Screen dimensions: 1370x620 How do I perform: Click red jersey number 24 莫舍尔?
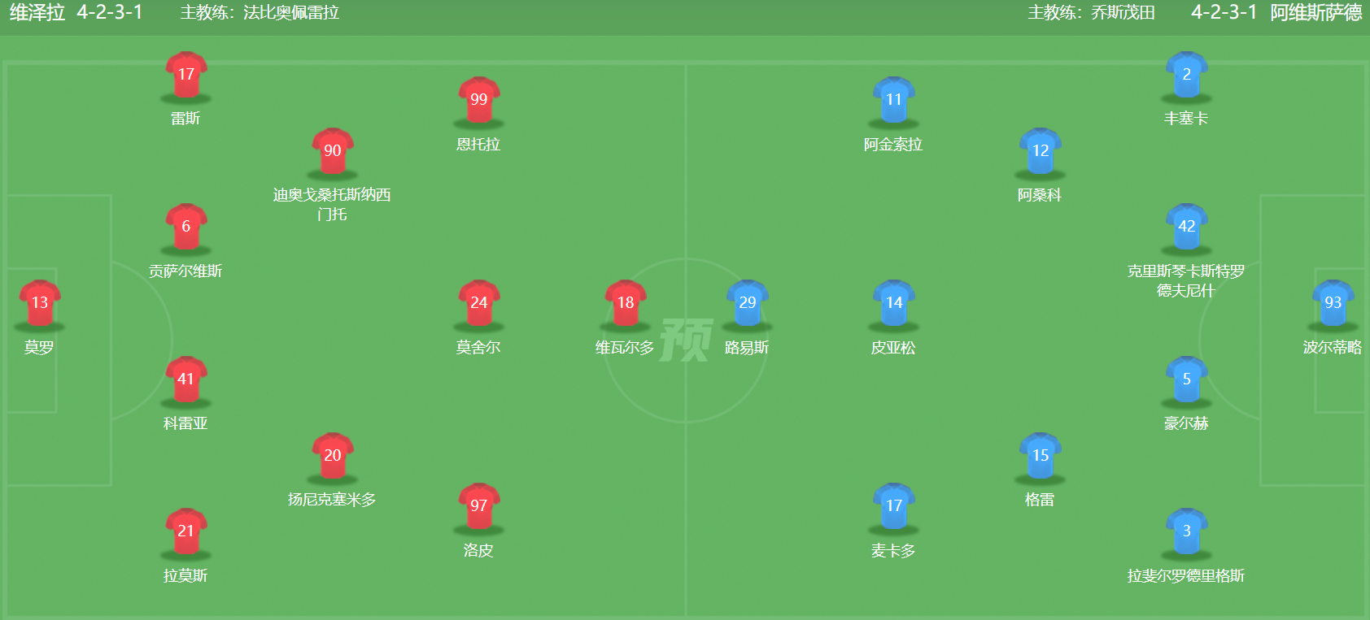coord(478,303)
